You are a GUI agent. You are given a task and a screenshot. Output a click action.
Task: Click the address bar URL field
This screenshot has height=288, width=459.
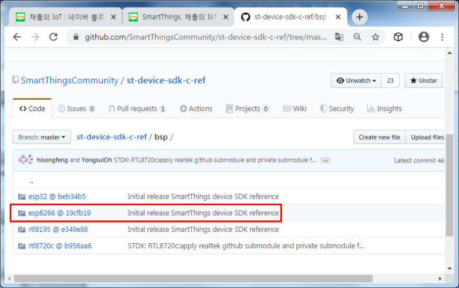[206, 37]
